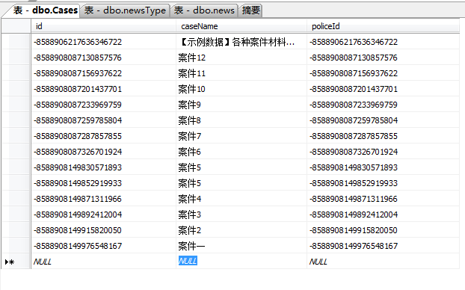Click policeId cell -8588908087233969759
The width and height of the screenshot is (465, 290).
coord(384,105)
